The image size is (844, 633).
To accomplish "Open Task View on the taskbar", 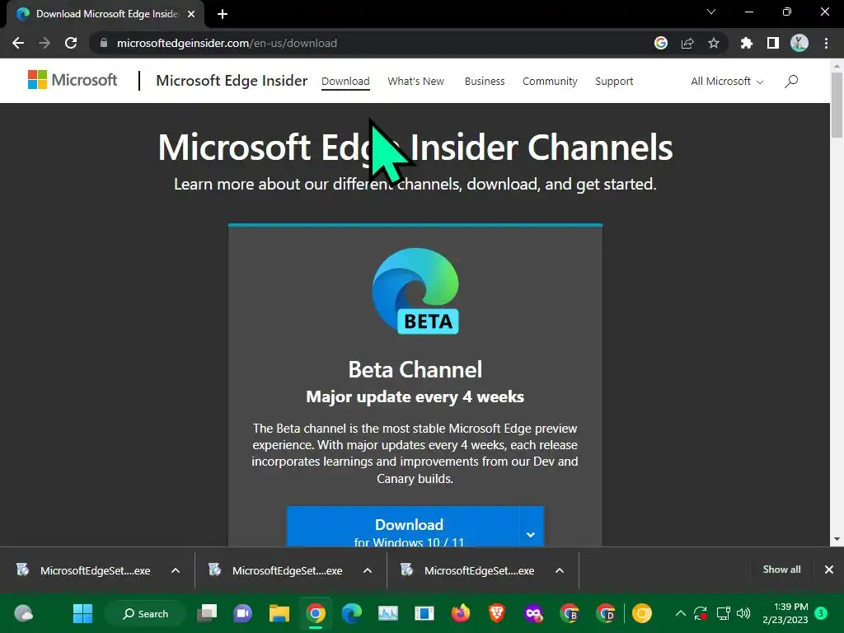I will tap(207, 613).
